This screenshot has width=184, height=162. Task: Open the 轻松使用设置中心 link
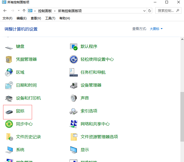tap(97, 59)
